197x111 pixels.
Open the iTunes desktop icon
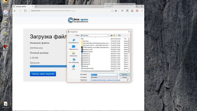6,13
